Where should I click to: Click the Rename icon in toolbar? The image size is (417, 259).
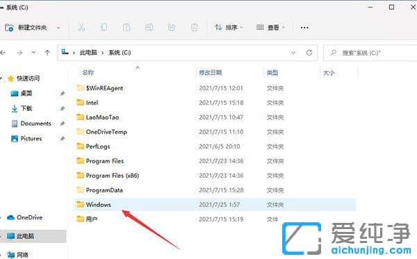click(149, 27)
